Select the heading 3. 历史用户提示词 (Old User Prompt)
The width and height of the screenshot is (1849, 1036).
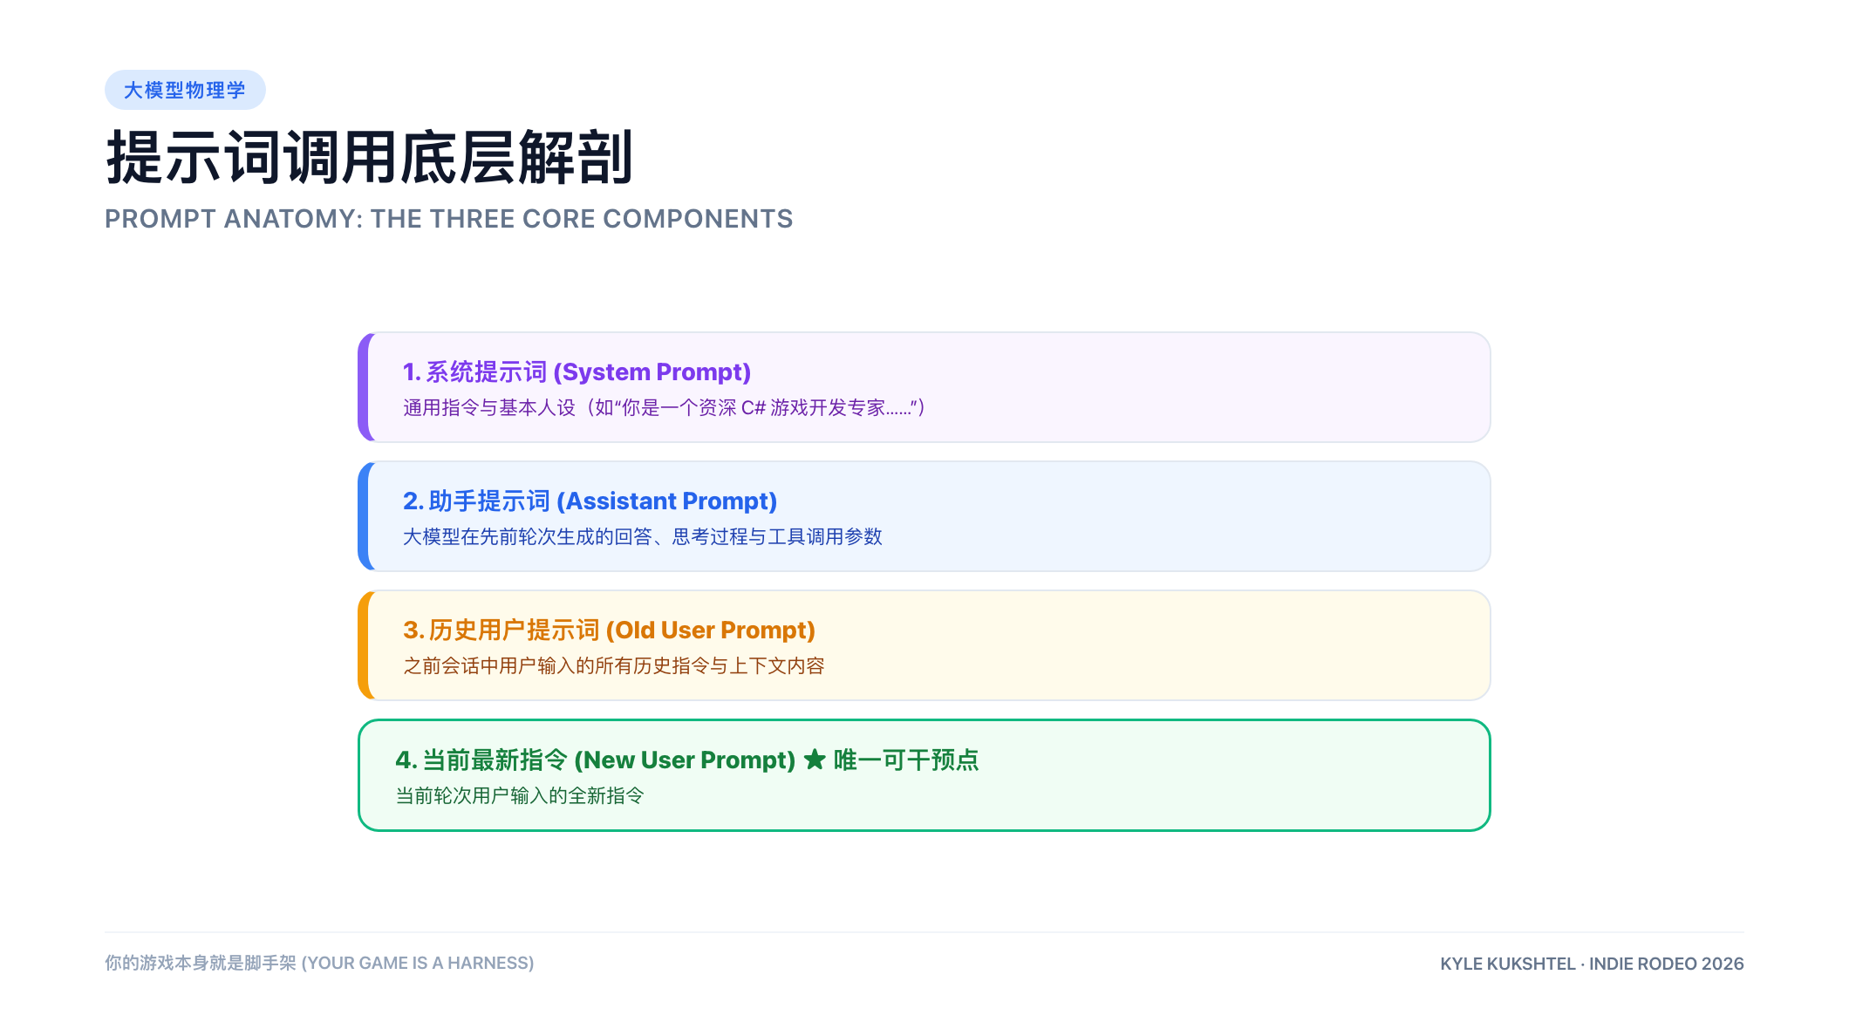tap(609, 630)
